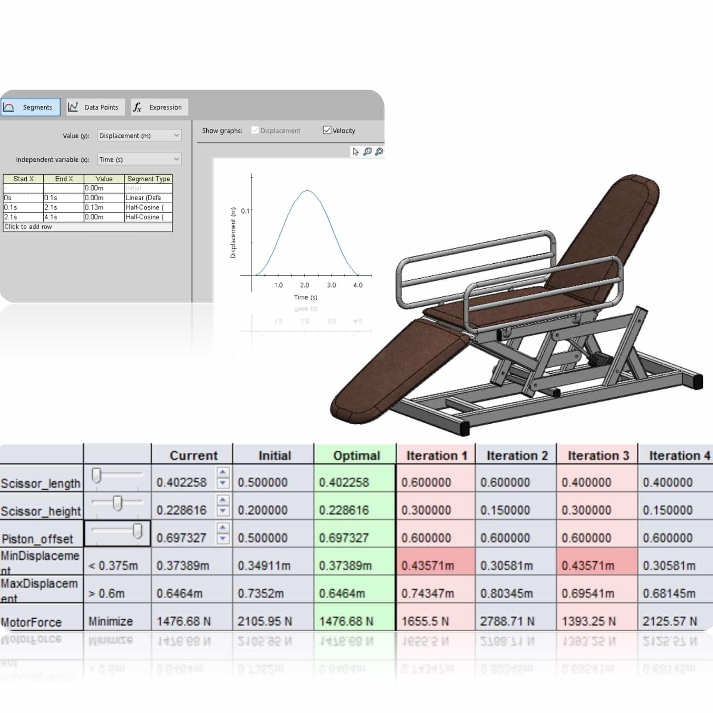Viewport: 713px width, 713px height.
Task: Click the Piston_offset slider handle
Action: 138,531
